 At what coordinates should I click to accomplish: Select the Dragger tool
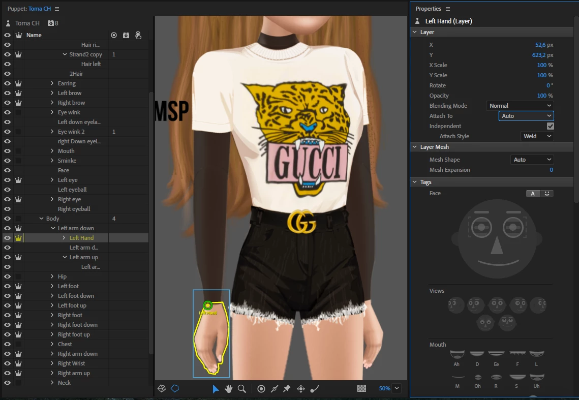pos(301,388)
